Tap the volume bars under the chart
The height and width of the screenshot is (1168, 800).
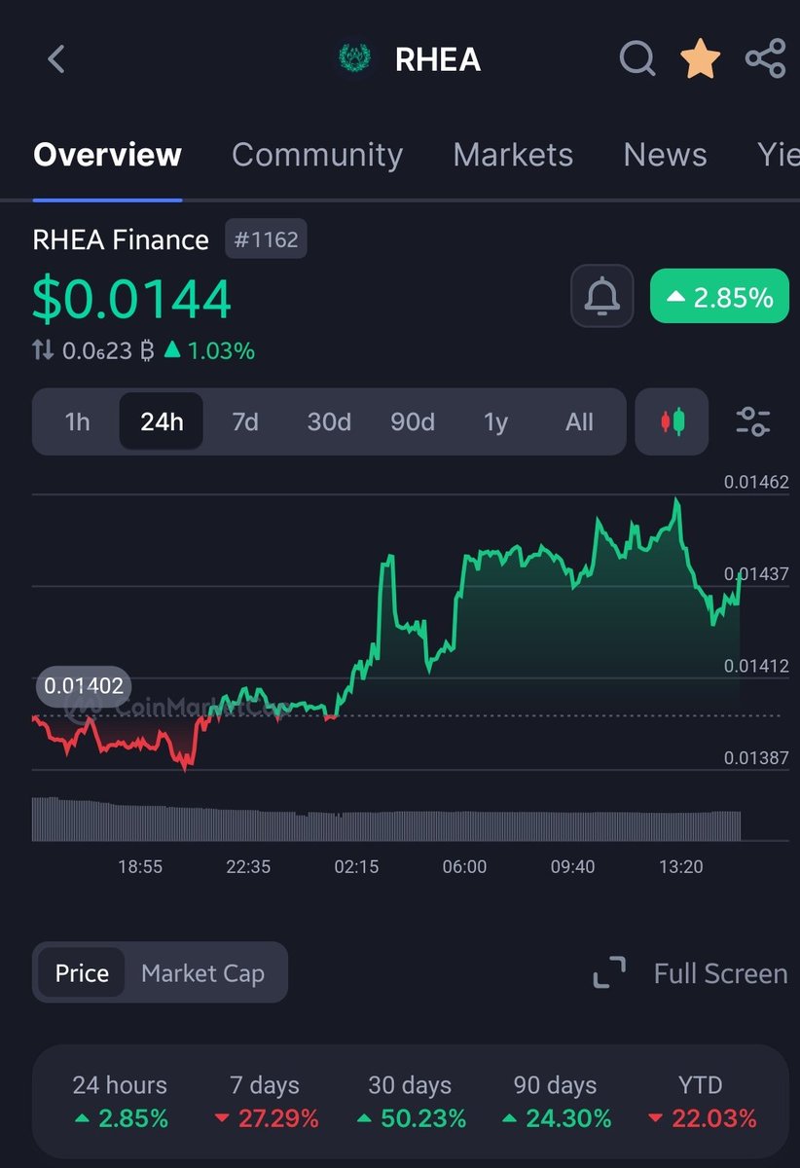pyautogui.click(x=386, y=820)
